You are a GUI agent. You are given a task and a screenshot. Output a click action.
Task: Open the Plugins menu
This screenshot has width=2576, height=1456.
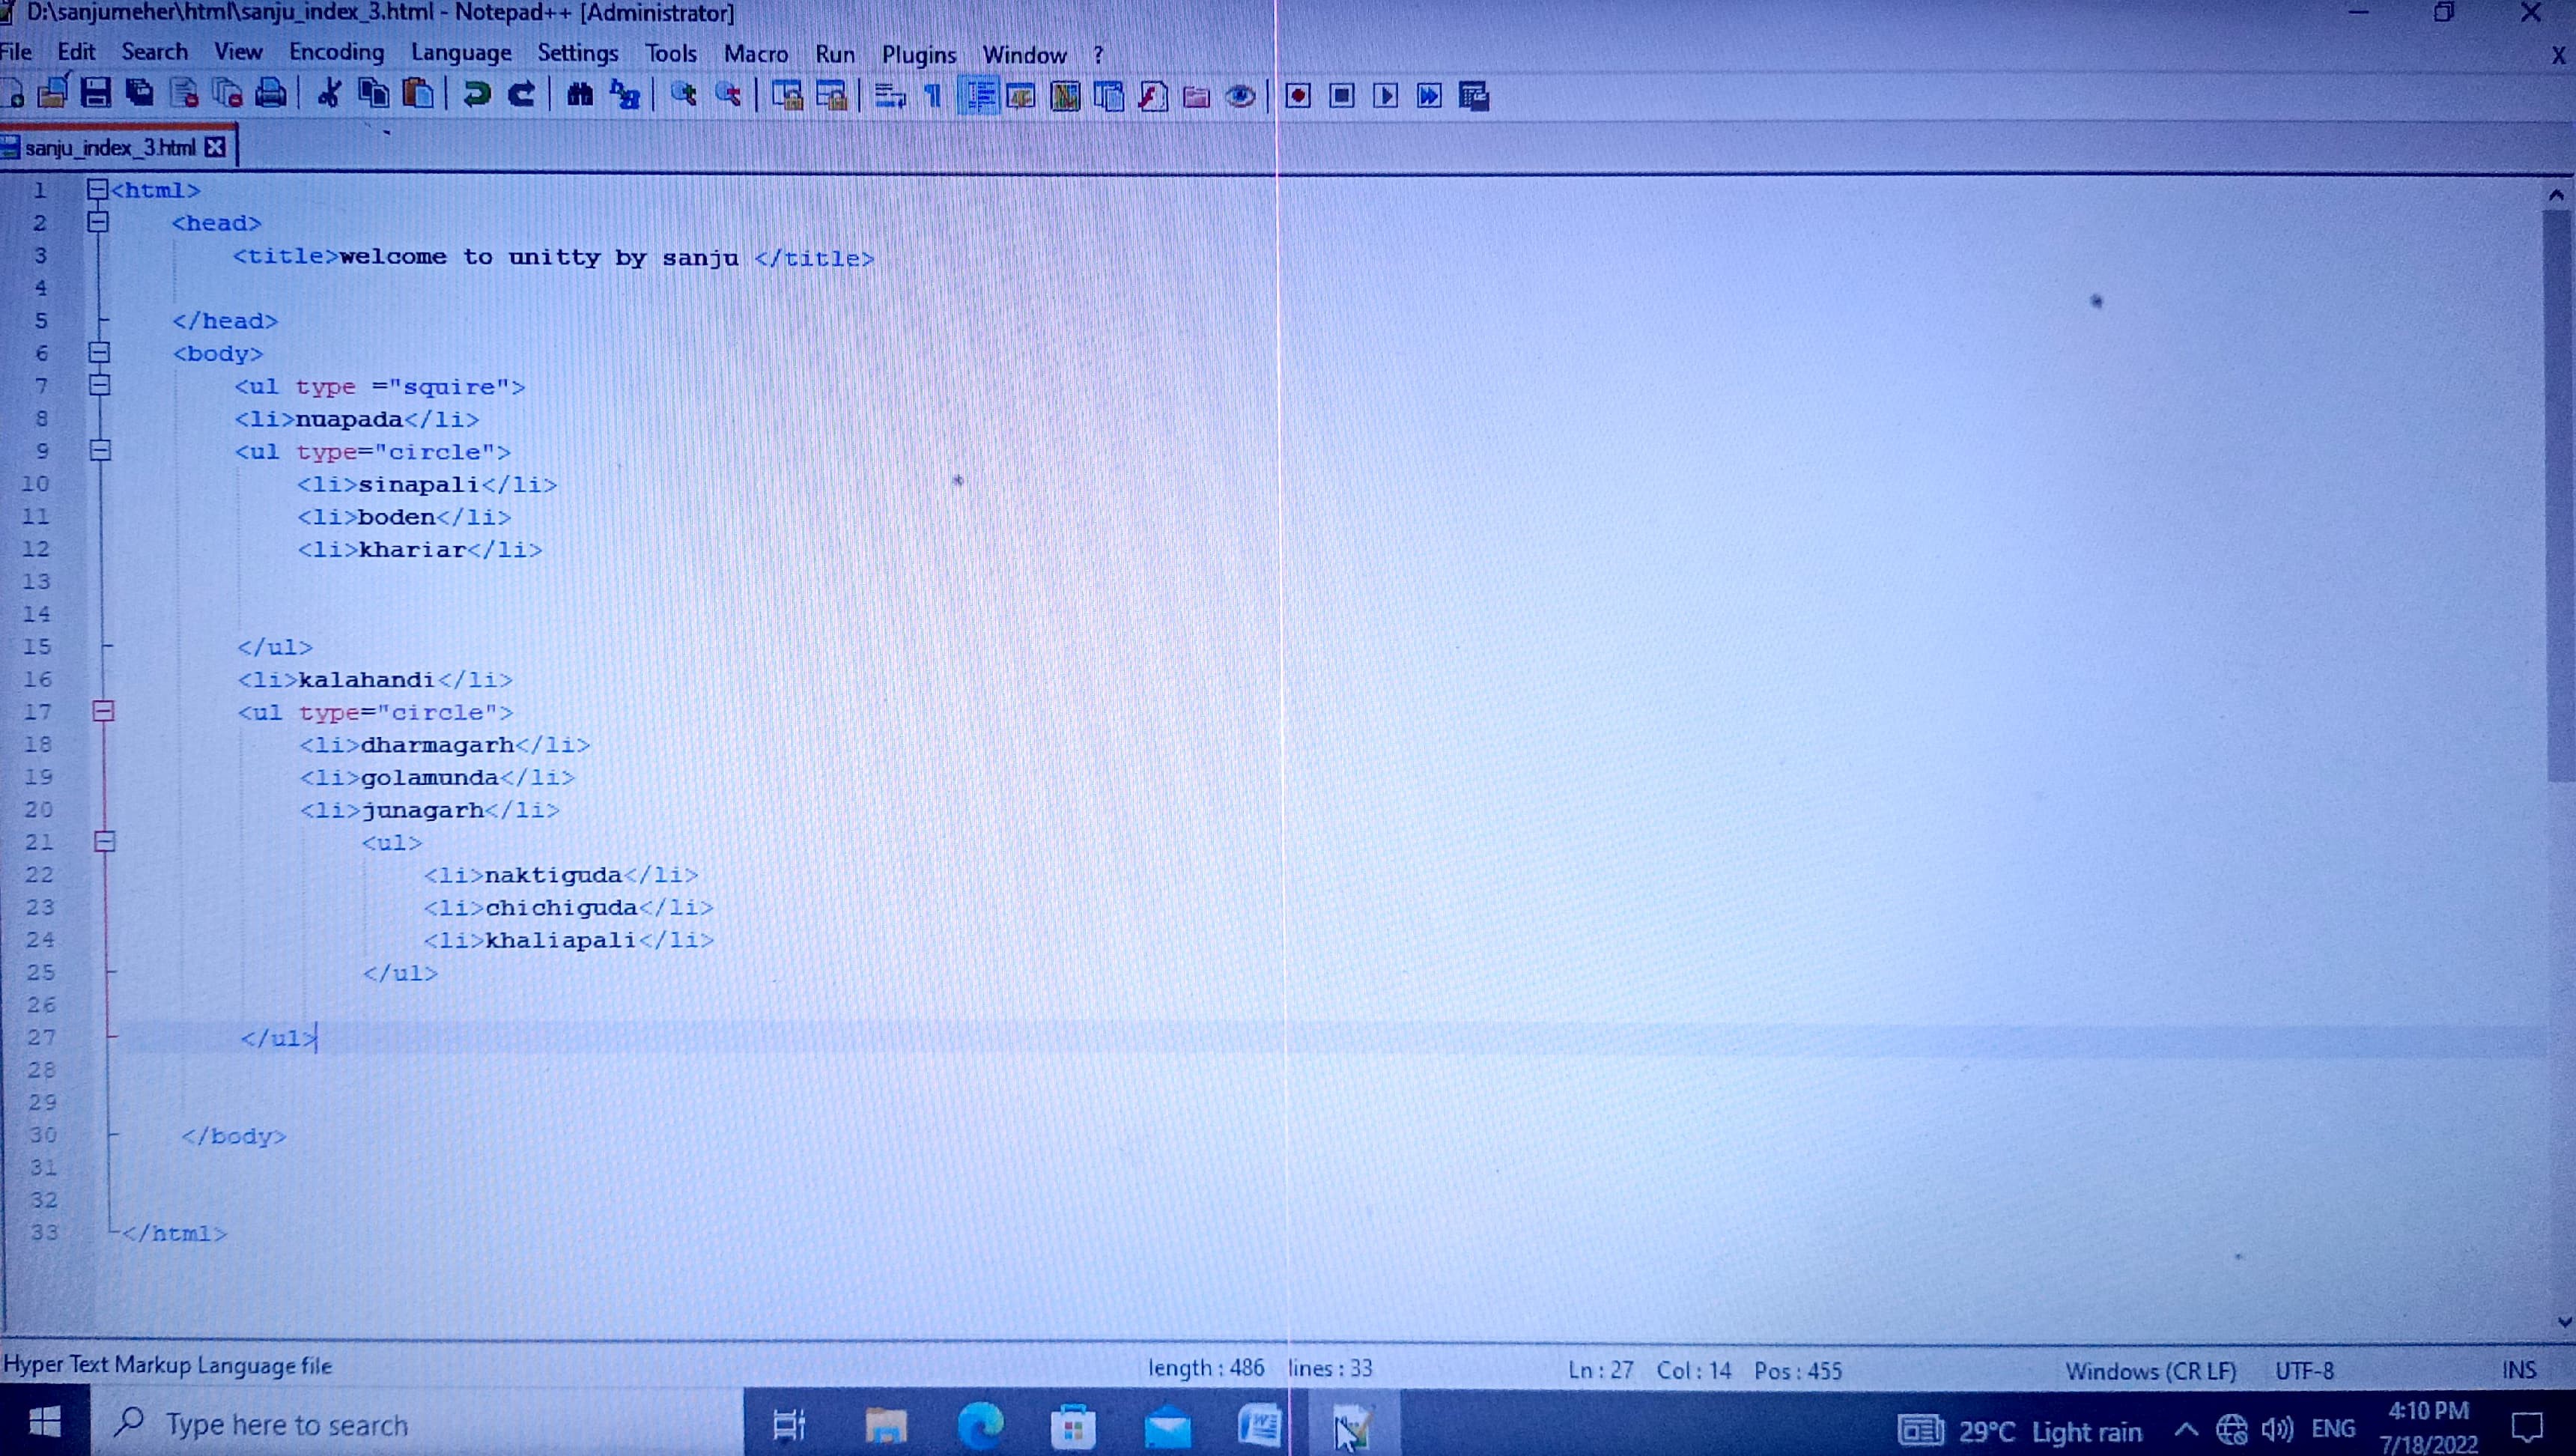tap(918, 55)
